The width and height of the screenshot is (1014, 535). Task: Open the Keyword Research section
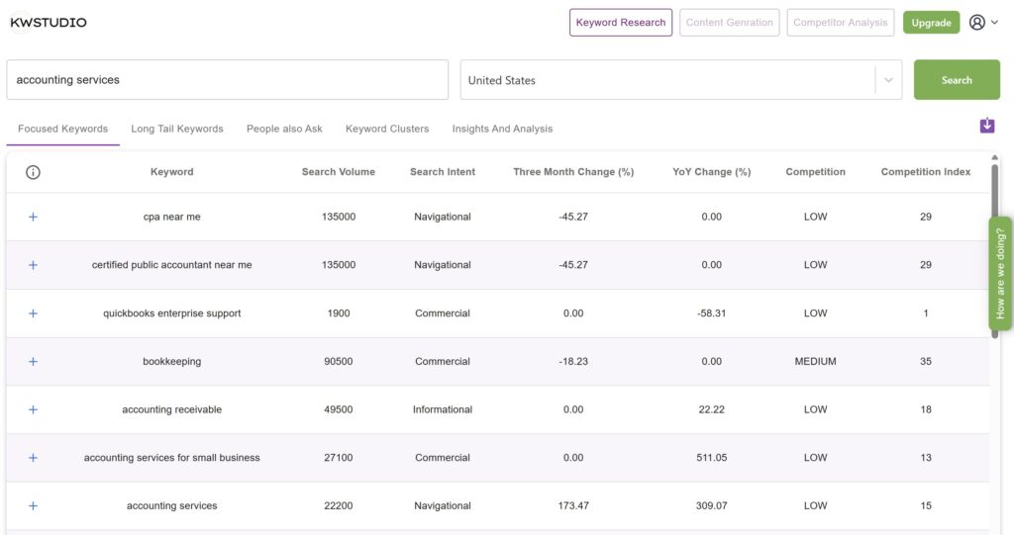620,23
